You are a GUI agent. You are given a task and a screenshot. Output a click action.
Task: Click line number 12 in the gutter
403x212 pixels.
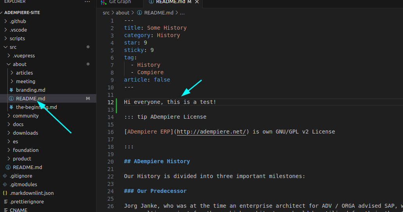pos(110,102)
